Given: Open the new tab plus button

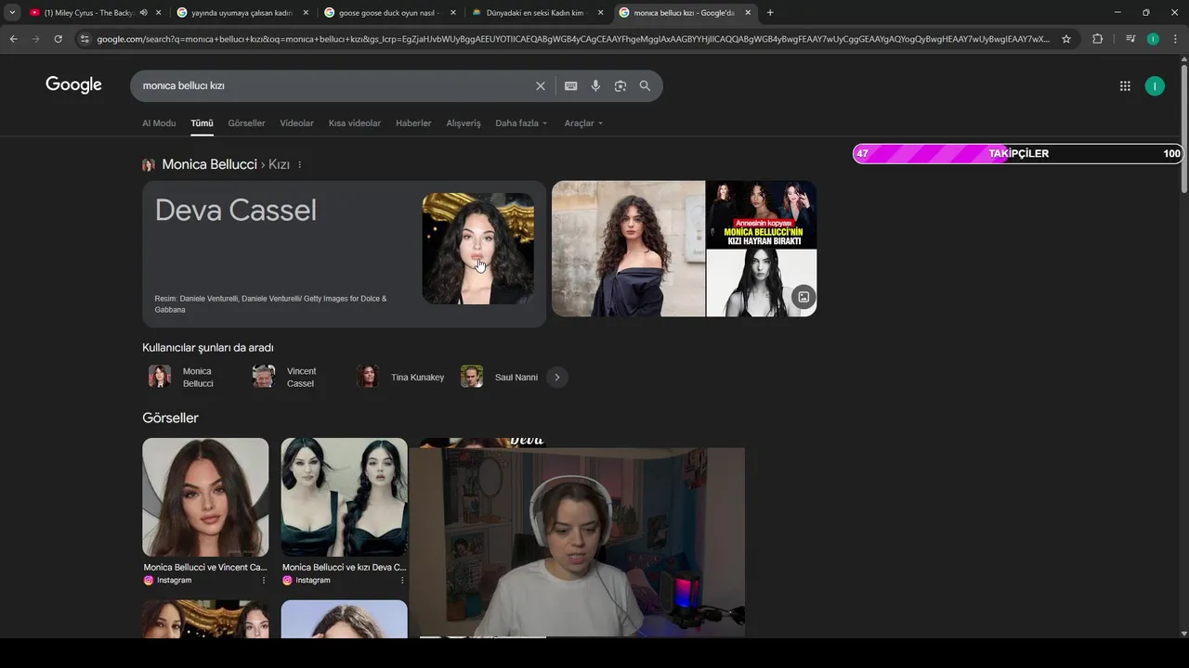Looking at the screenshot, I should 770,12.
